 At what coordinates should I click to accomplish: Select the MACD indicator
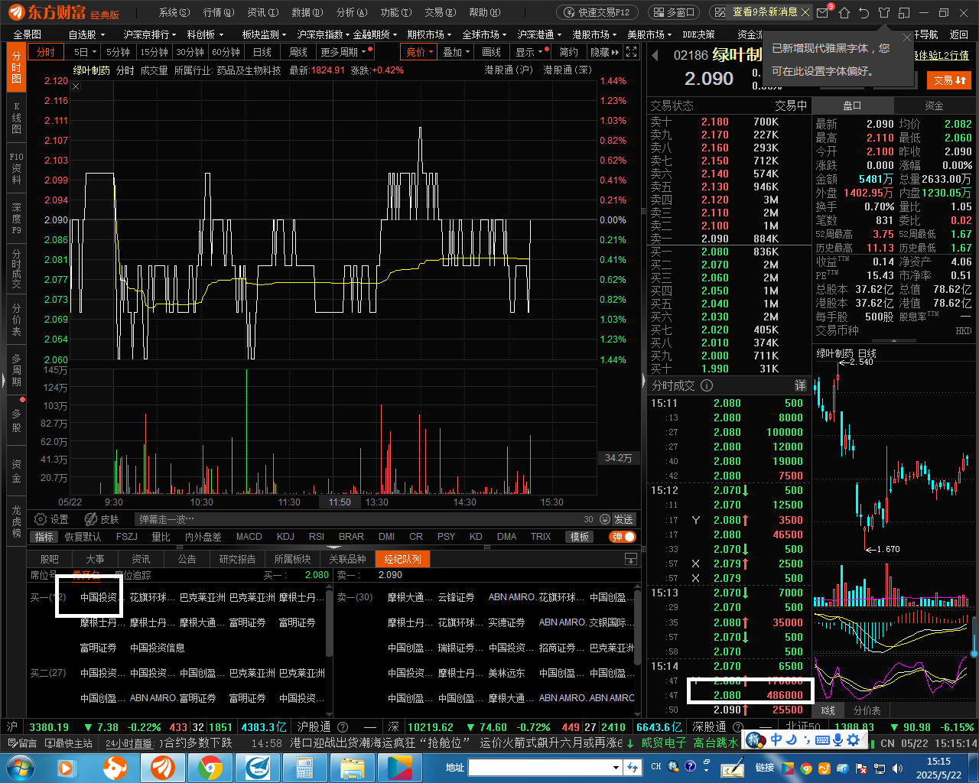(x=249, y=537)
